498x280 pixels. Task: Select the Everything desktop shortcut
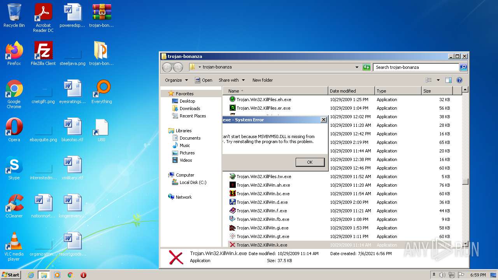point(102,92)
